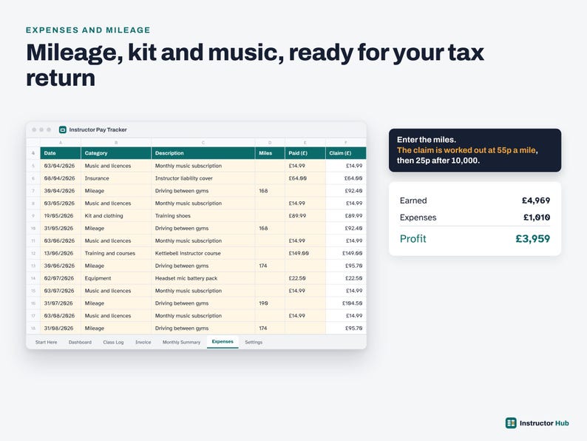Open the Settings sheet tab
The width and height of the screenshot is (587, 441).
tap(254, 342)
